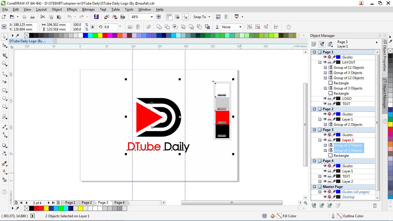Viewport: 393px width, 221px height.
Task: Open Object Manager flyout arrow
Action: pos(377,43)
